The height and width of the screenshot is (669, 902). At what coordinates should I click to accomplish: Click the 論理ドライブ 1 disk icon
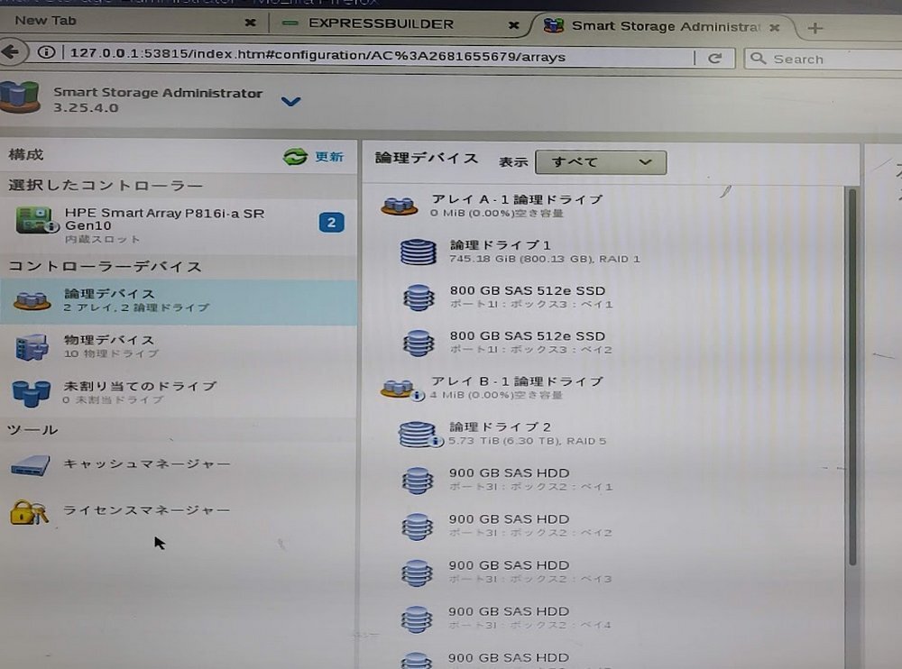coord(419,252)
